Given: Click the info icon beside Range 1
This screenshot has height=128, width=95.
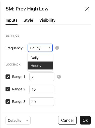Looking at the screenshot, I should click(59, 77).
